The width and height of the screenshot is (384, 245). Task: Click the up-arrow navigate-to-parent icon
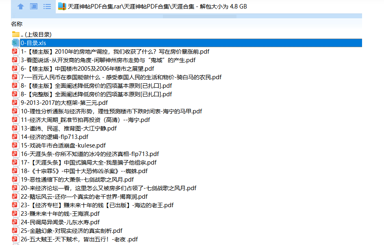click(20, 7)
